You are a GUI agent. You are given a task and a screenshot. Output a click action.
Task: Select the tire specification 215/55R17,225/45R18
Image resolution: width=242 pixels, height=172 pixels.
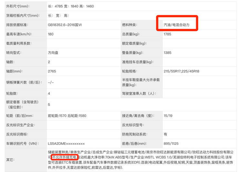182,71
